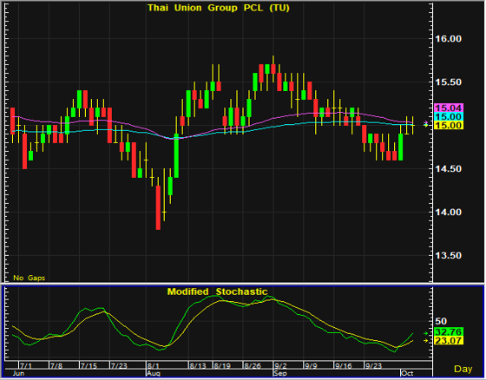Click the 50 level label in stochastic panel
Image resolution: width=486 pixels, height=380 pixels.
click(441, 321)
